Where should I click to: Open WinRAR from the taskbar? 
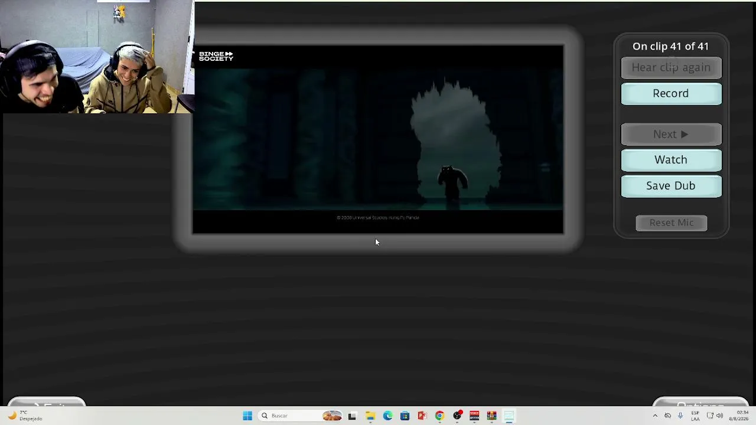pos(491,416)
